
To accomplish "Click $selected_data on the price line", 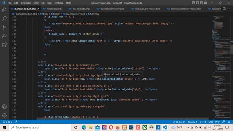I will pyautogui.click(x=112, y=79).
